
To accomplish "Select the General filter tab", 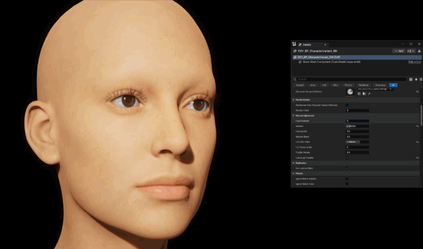I will click(300, 85).
